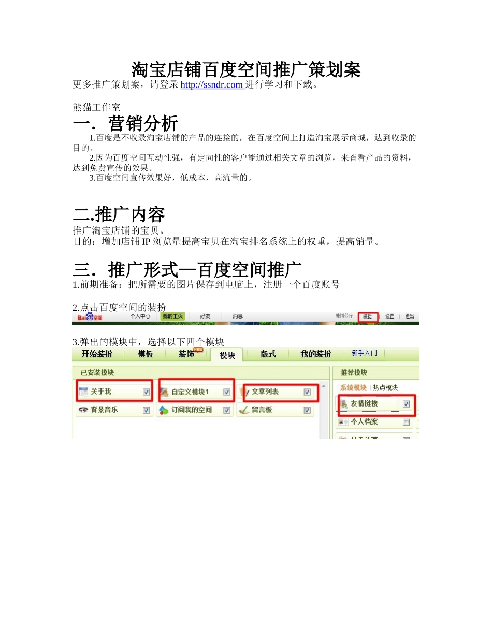Click the 关于我 module icon
492x637 pixels.
tap(83, 392)
